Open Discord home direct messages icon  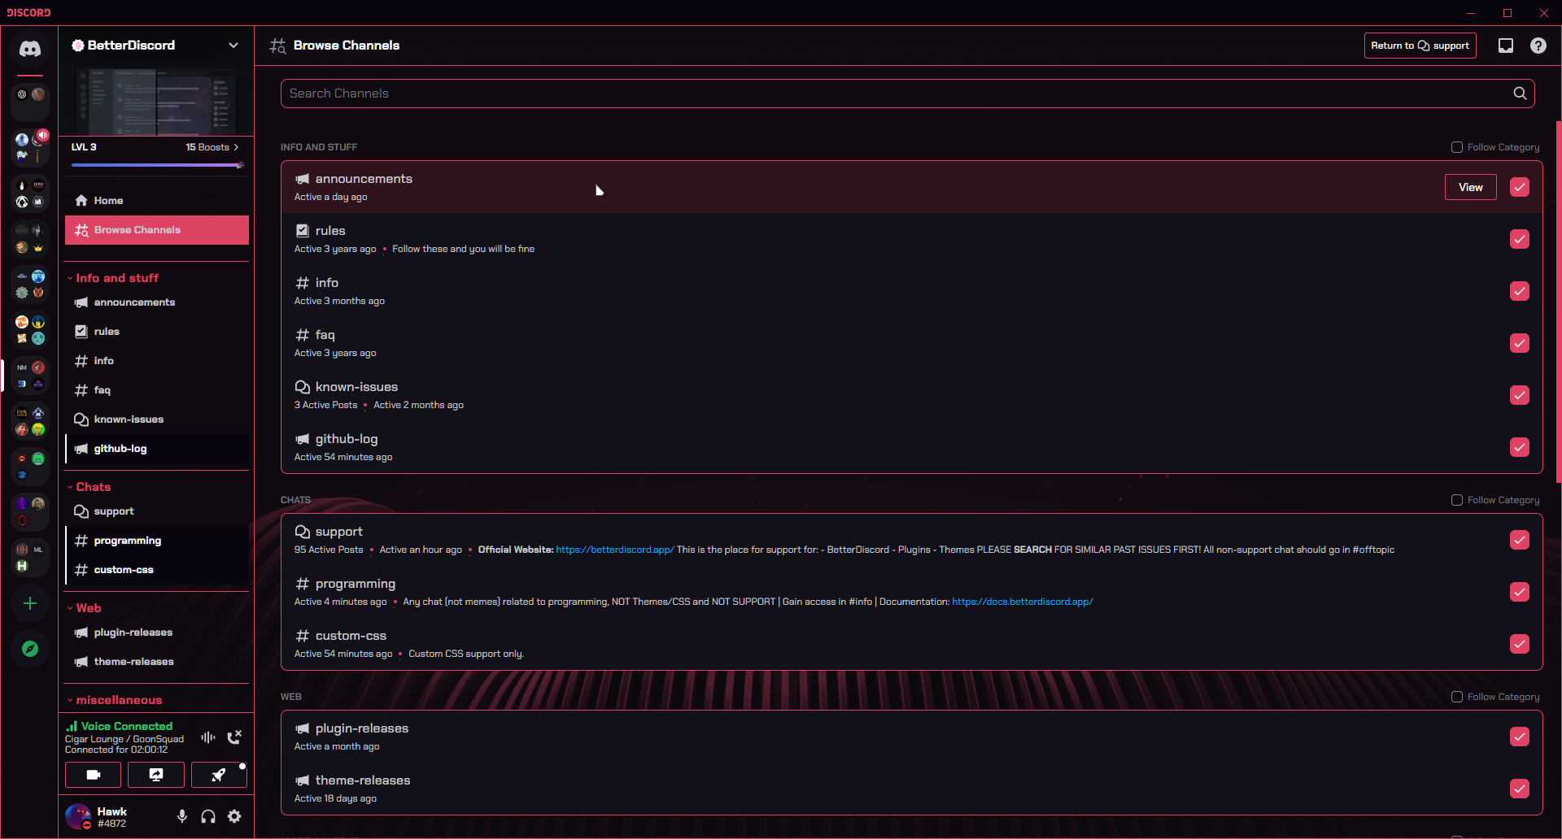pos(30,49)
